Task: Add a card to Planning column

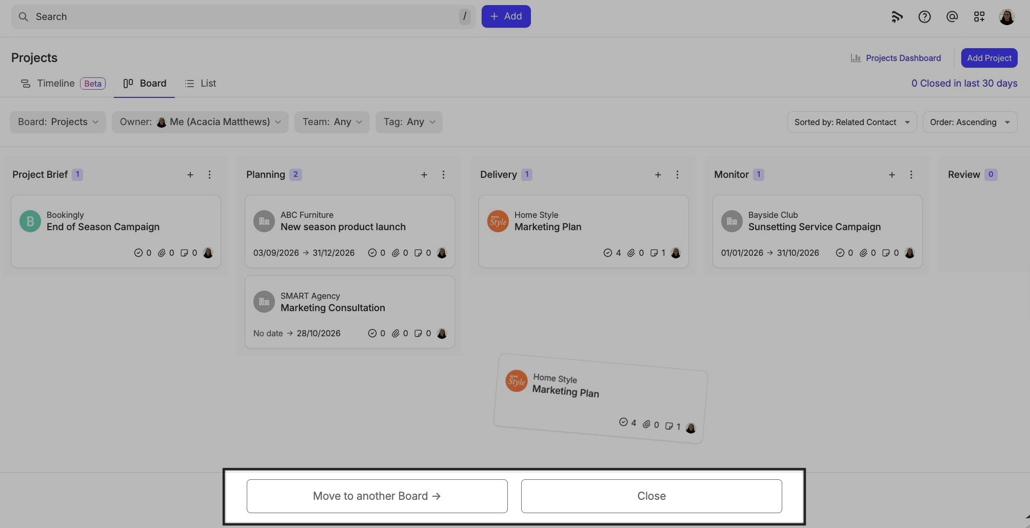Action: (x=424, y=175)
